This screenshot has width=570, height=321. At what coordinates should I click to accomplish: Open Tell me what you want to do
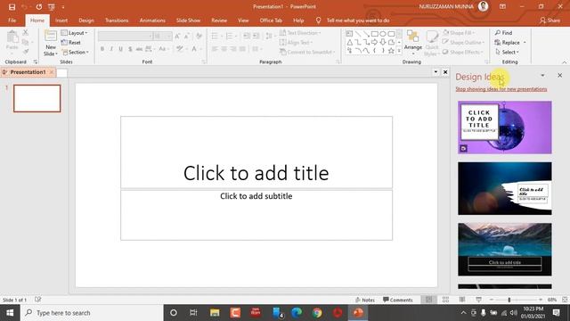click(x=358, y=21)
